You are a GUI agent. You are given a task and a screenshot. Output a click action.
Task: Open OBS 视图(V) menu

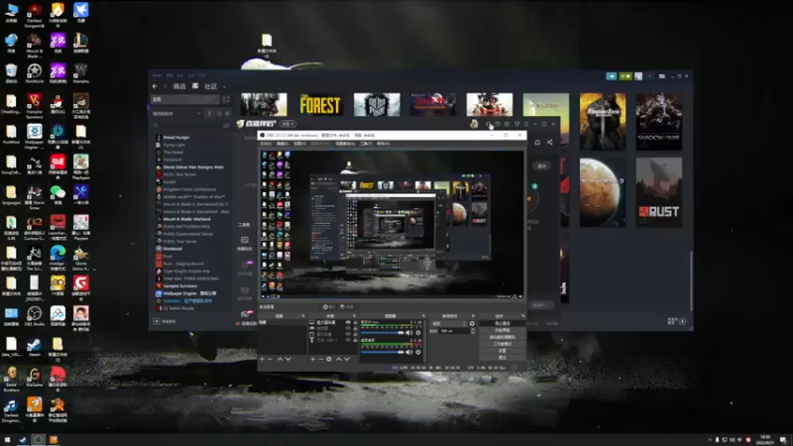(300, 144)
